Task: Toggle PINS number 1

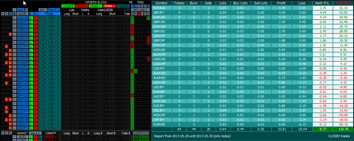Action: click(132, 6)
